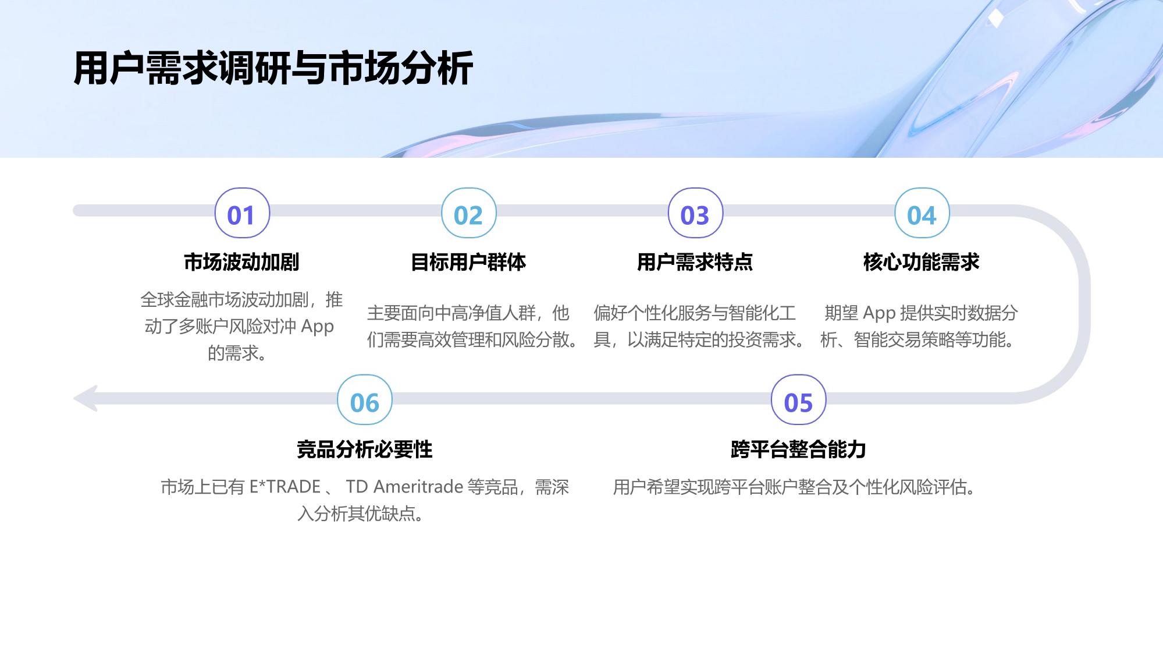Click the paragraph starting 期望 App 提供实时数据
1163x655 pixels.
[x=919, y=326]
